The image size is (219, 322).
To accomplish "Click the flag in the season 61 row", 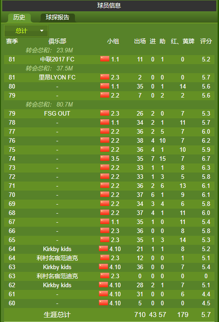I will tap(103, 294).
